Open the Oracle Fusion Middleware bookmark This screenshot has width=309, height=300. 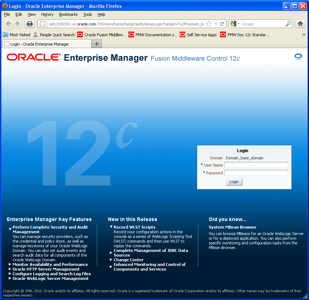101,35
